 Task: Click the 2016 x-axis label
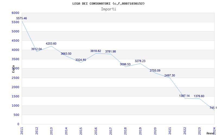[96, 131]
